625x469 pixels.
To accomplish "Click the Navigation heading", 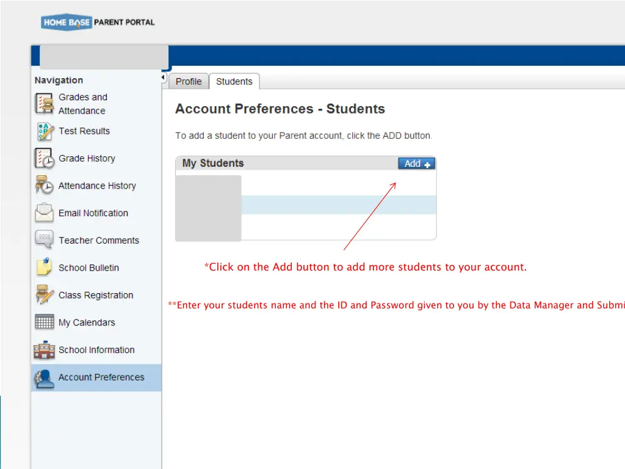I will [59, 80].
